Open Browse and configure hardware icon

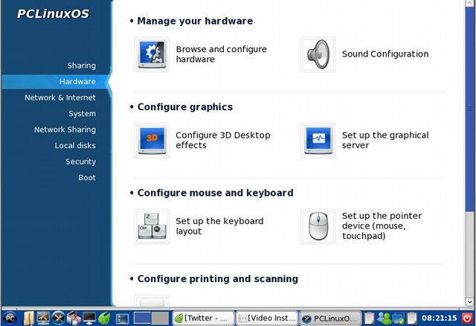coord(152,54)
